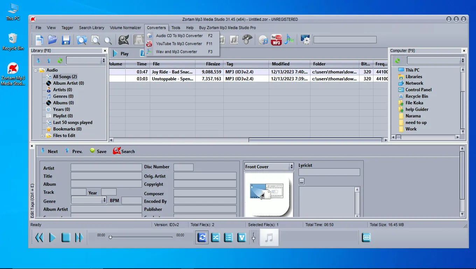Click the music note sheet toolbar icon
This screenshot has height=269, width=476.
[x=234, y=40]
